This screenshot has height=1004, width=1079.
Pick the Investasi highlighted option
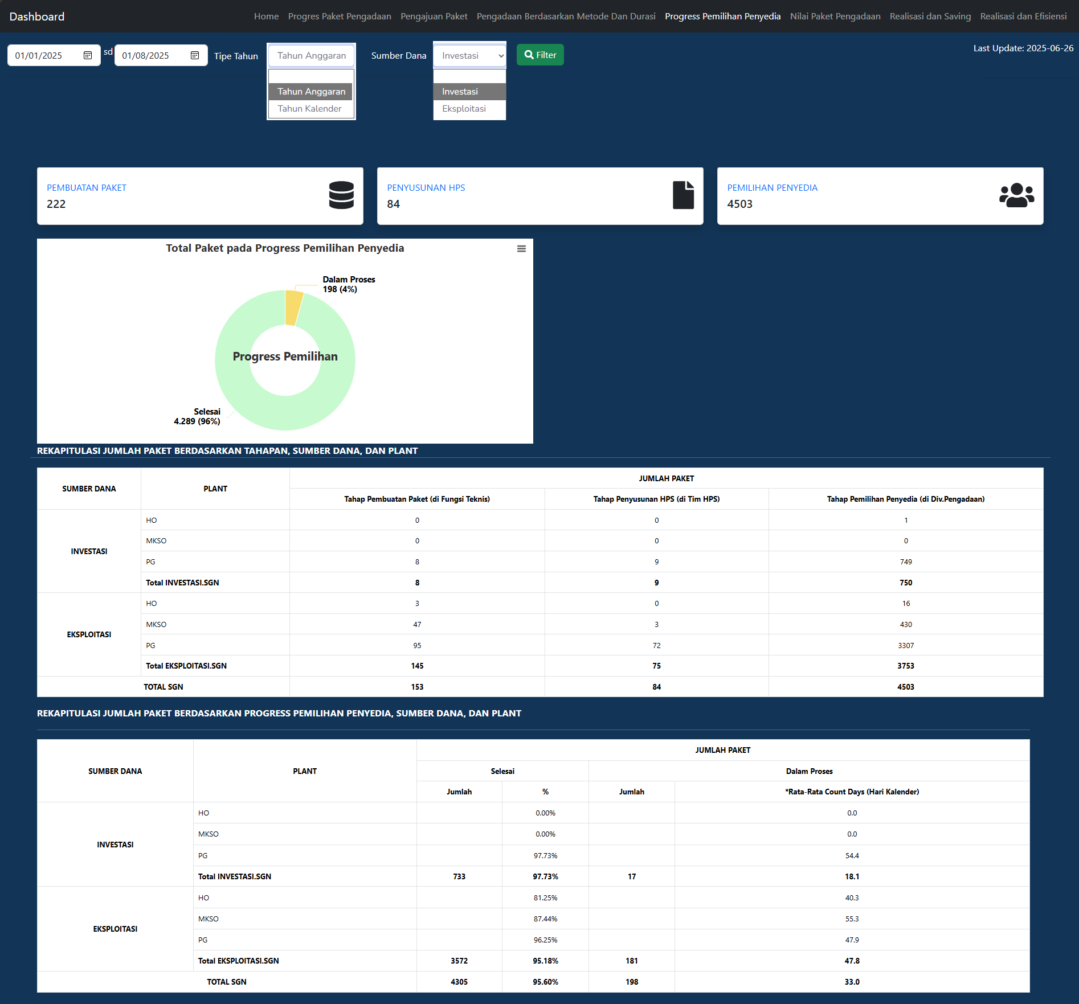pyautogui.click(x=460, y=92)
